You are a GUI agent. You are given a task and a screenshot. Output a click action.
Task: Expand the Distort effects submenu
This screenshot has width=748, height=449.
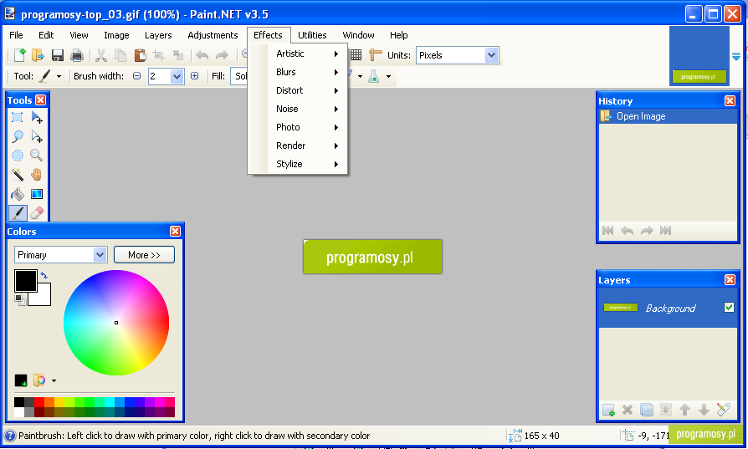pos(307,90)
